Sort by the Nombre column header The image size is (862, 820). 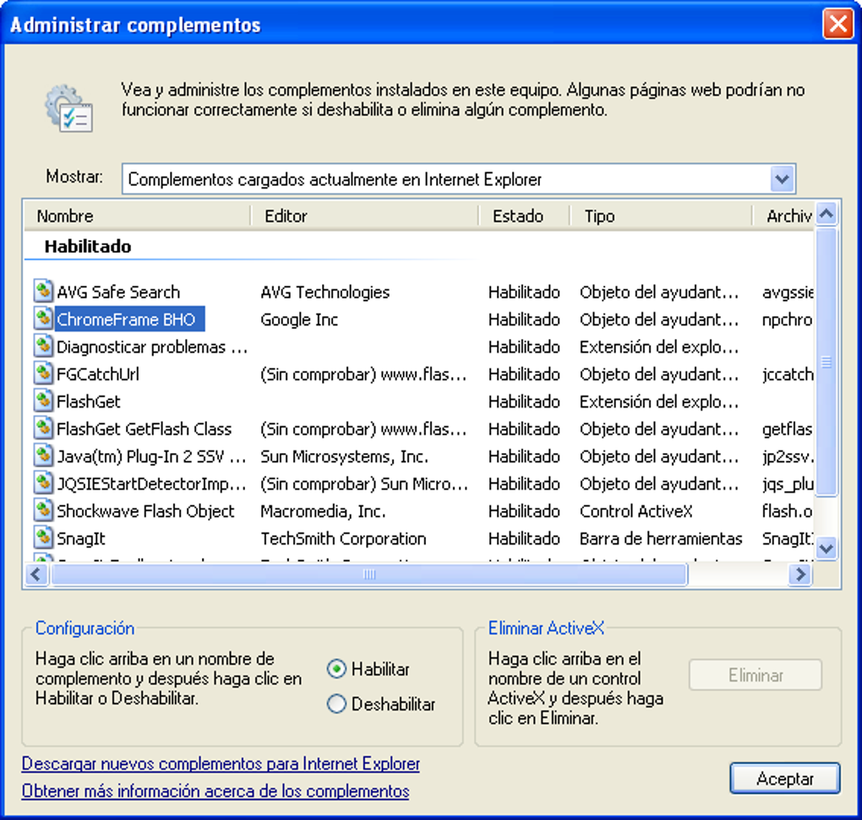click(138, 216)
